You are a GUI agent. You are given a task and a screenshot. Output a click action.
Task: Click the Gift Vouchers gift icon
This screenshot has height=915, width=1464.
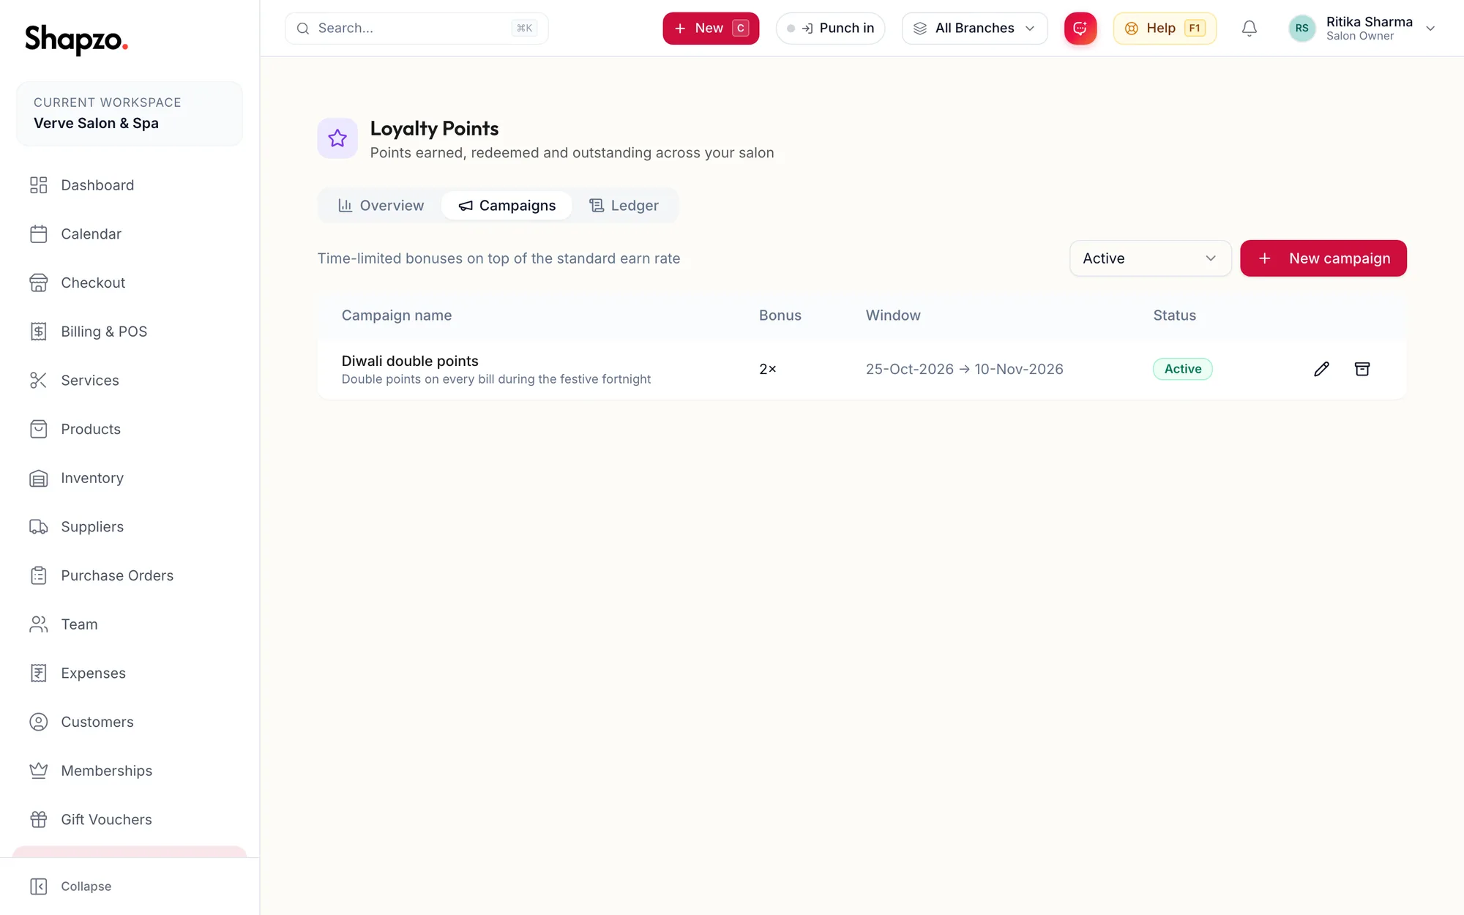click(39, 820)
